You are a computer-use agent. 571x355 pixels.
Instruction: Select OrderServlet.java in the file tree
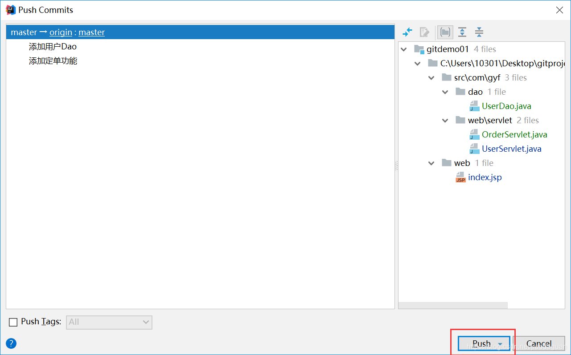(x=514, y=135)
